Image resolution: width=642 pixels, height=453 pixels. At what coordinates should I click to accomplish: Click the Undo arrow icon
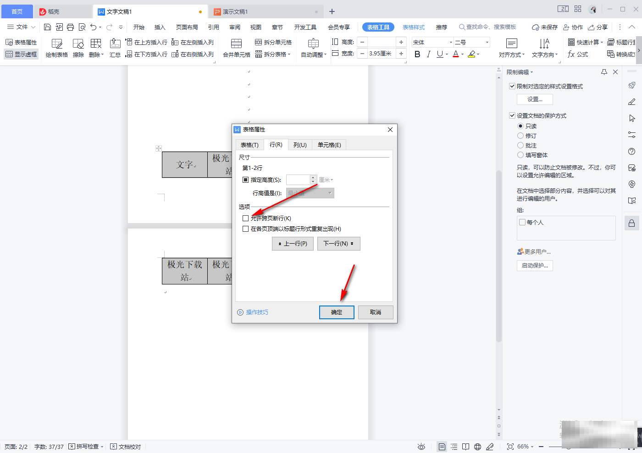(94, 27)
